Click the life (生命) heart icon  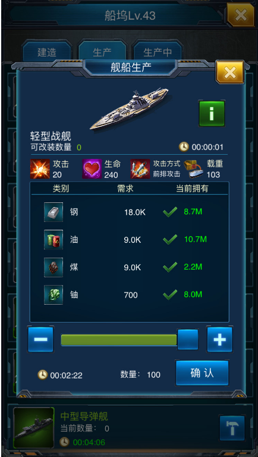92,169
